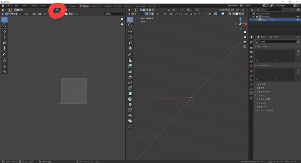The width and height of the screenshot is (301, 163).
Task: Toggle camera view icon in 3D viewport
Action: click(245, 42)
